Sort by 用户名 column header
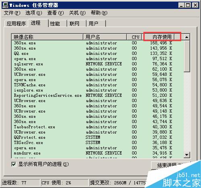Image resolution: width=201 pixels, height=188 pixels. tap(105, 37)
